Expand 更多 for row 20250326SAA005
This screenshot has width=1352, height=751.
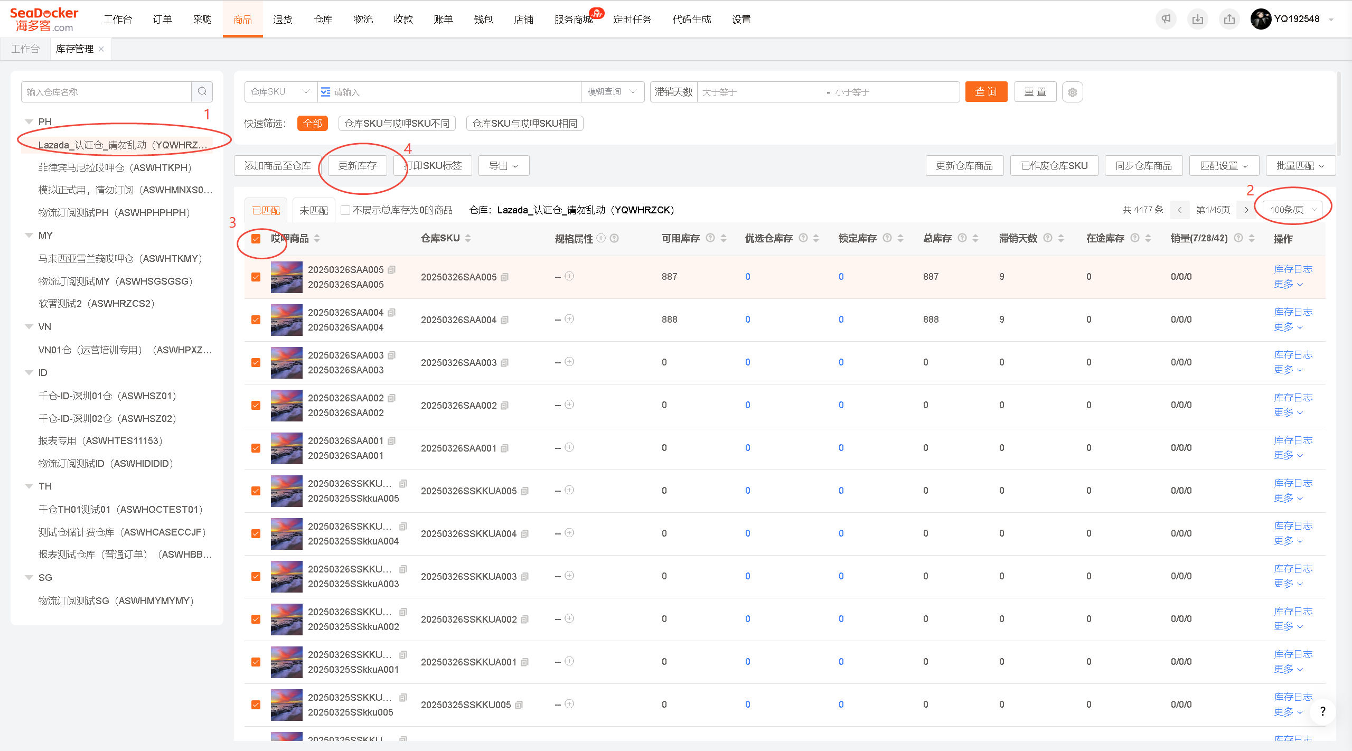[x=1288, y=285]
